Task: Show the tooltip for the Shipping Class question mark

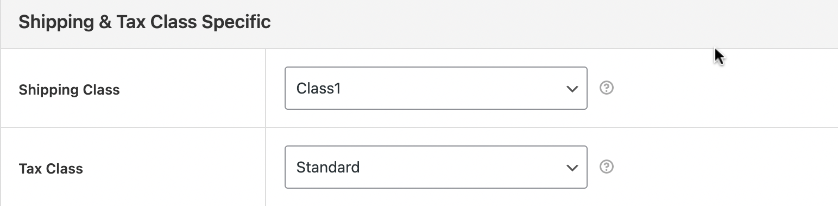Action: [x=607, y=88]
